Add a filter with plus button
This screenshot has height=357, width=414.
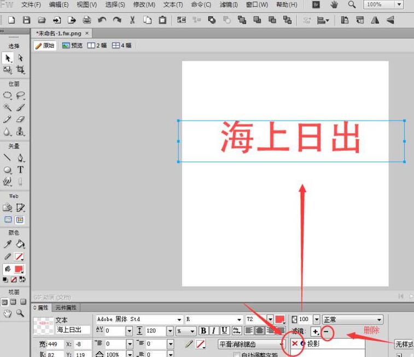click(x=315, y=331)
